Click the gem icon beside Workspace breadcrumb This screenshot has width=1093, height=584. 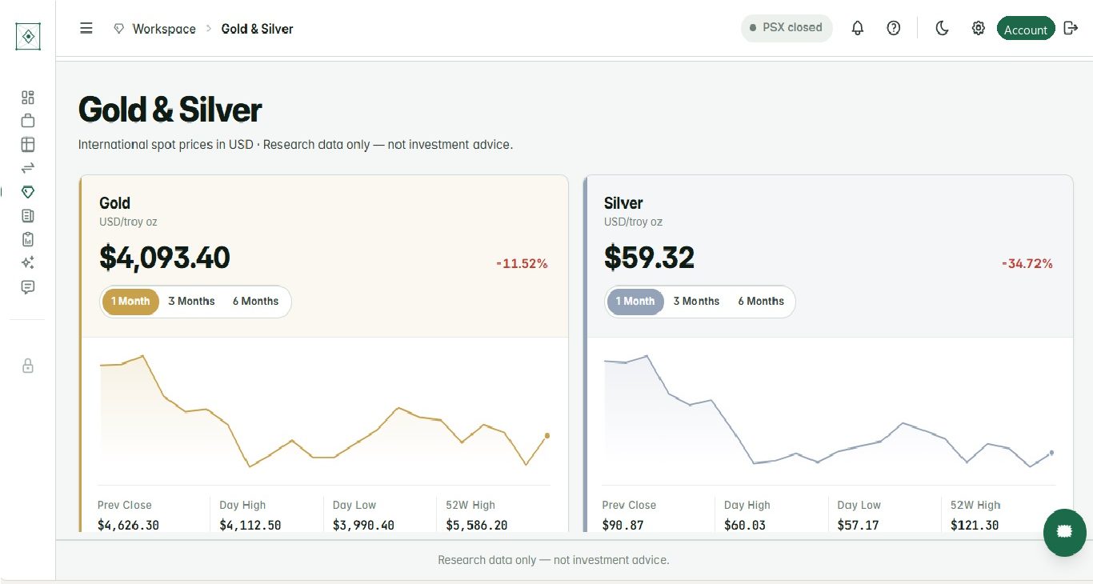(x=119, y=29)
